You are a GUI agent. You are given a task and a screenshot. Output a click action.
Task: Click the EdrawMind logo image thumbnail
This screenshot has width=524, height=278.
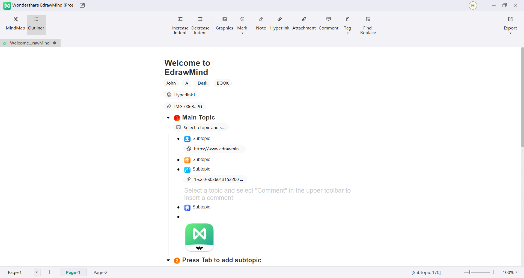coord(199,237)
